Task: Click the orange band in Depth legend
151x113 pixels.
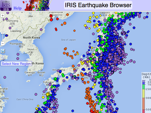Action: 144,103
